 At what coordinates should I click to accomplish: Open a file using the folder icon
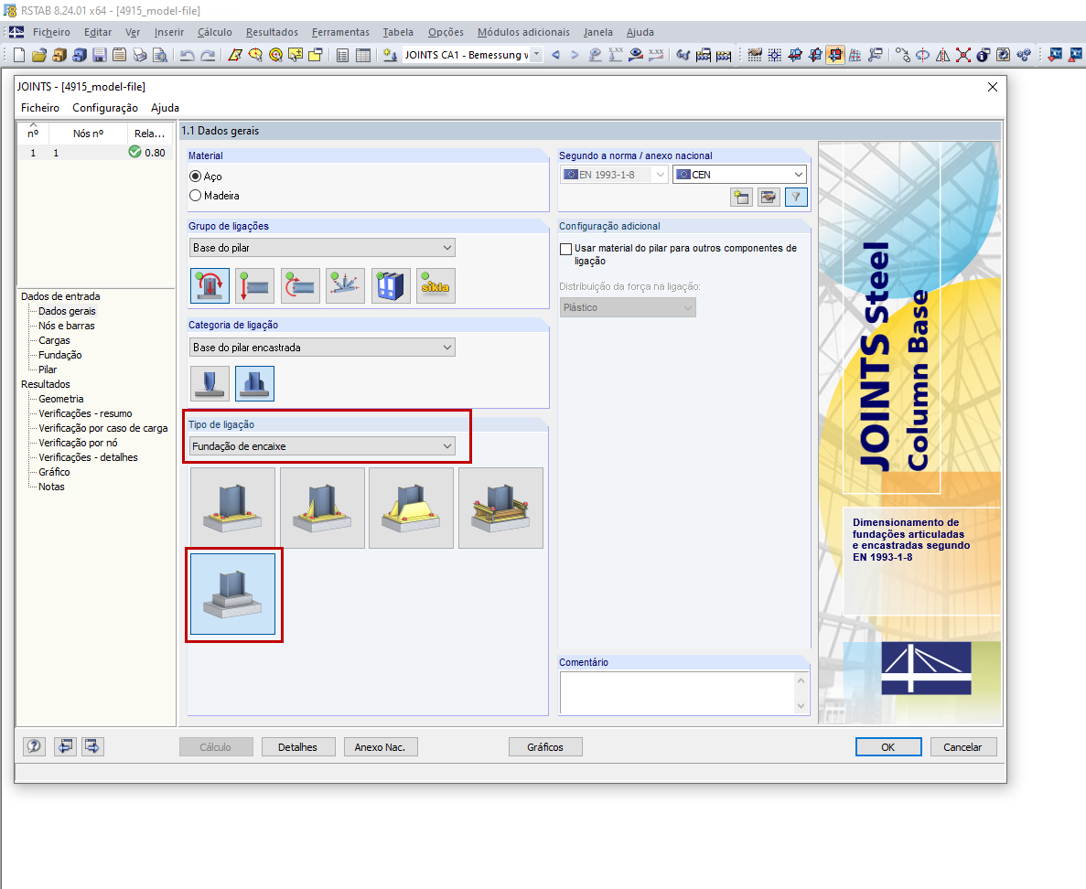click(x=38, y=55)
